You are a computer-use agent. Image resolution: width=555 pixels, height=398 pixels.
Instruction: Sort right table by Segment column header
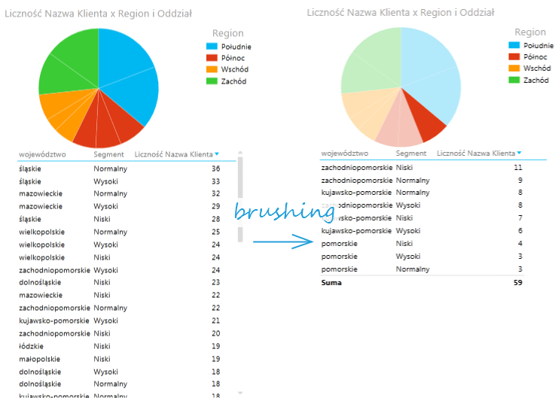click(x=413, y=153)
